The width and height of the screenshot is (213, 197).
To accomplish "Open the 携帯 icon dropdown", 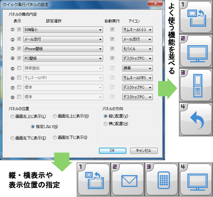I will click(137, 68).
